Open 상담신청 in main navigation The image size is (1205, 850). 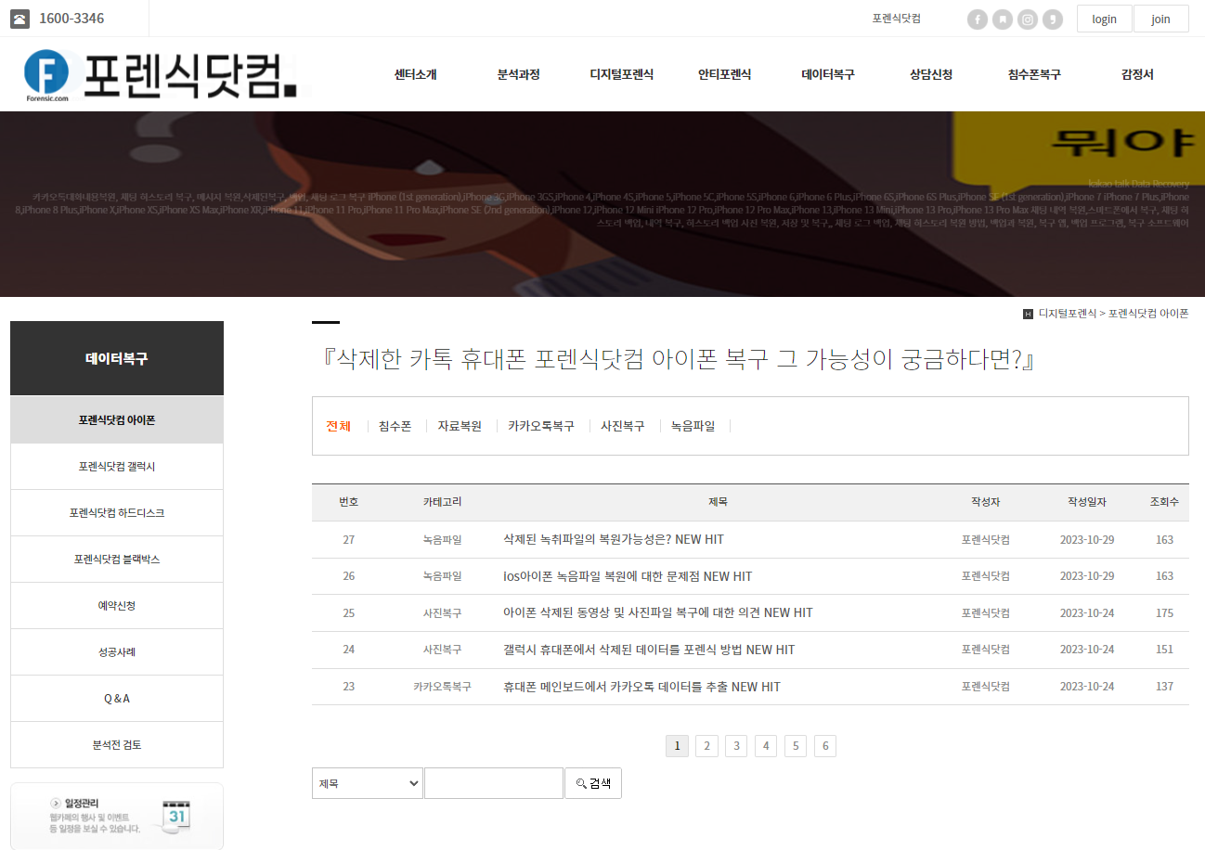coord(931,74)
